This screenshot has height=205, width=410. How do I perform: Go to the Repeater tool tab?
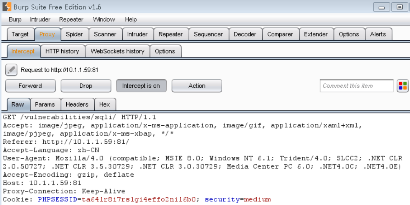point(171,34)
